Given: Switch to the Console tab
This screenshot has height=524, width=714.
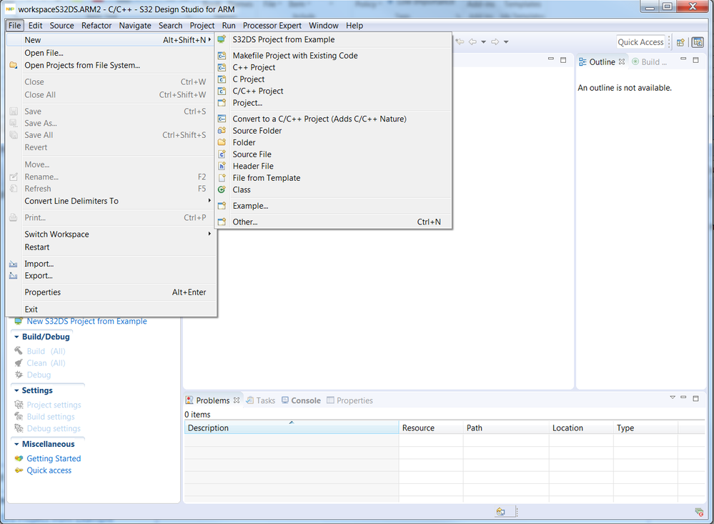Looking at the screenshot, I should click(x=301, y=400).
